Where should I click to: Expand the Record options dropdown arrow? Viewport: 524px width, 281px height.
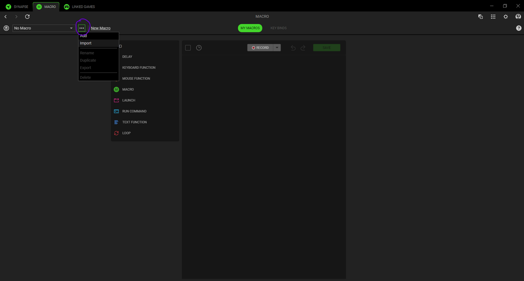coord(277,48)
